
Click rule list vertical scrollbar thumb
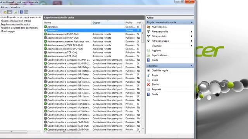point(143,33)
